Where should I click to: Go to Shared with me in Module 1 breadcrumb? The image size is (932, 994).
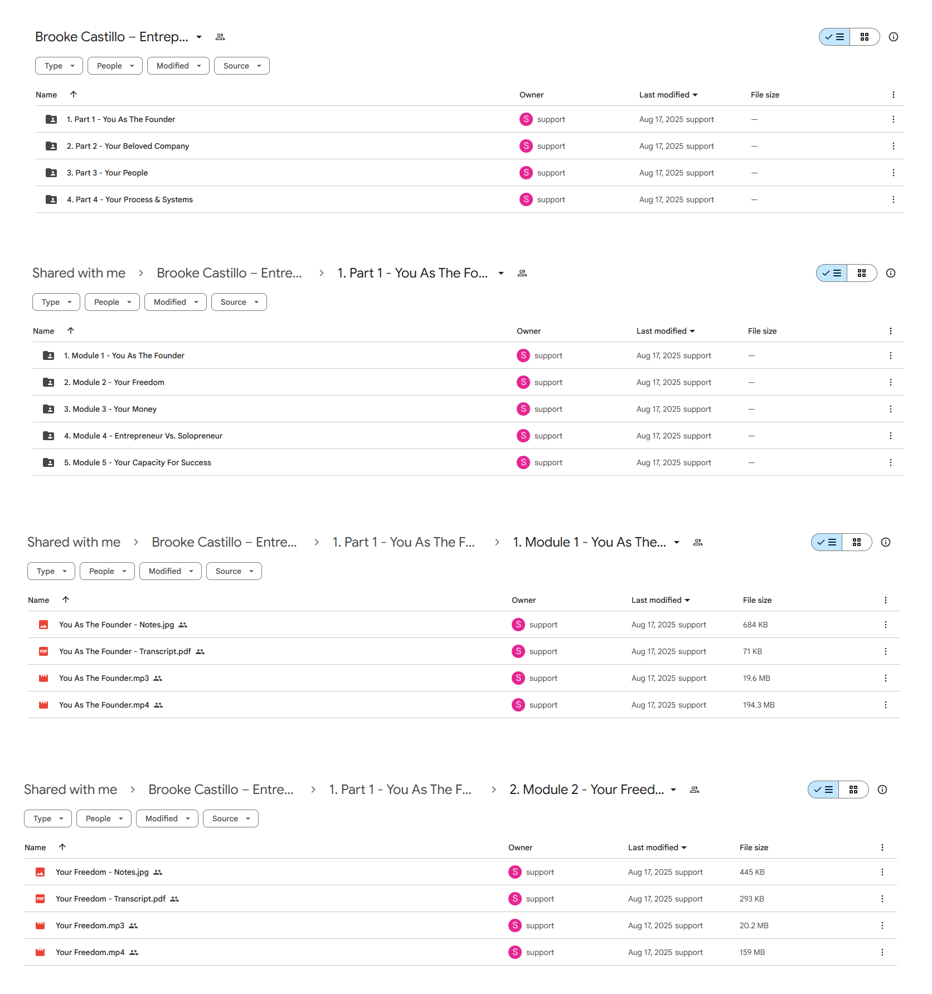tap(74, 542)
